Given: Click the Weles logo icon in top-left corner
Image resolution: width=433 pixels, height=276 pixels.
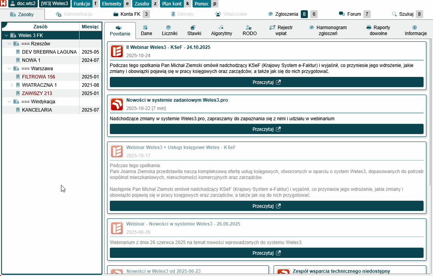Looking at the screenshot, I should click(x=4, y=4).
